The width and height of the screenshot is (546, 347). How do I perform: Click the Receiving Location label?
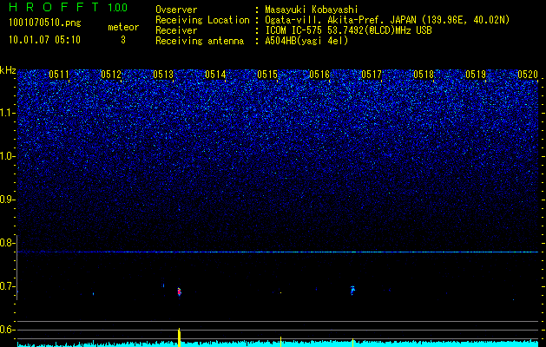(202, 20)
